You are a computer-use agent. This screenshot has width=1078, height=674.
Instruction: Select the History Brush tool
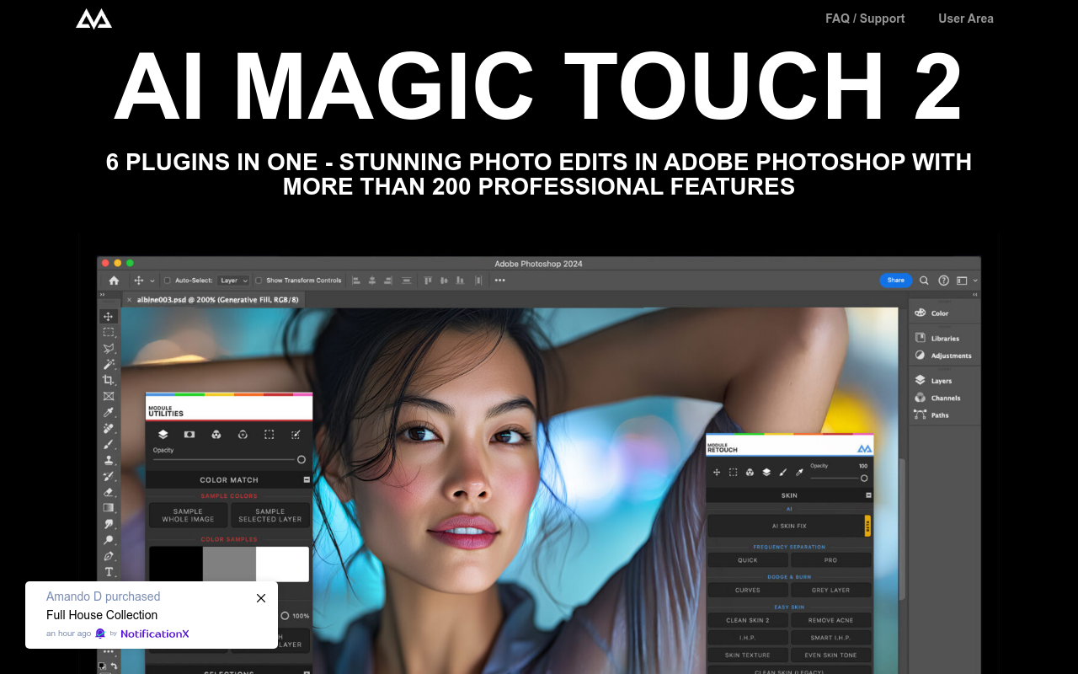click(109, 476)
